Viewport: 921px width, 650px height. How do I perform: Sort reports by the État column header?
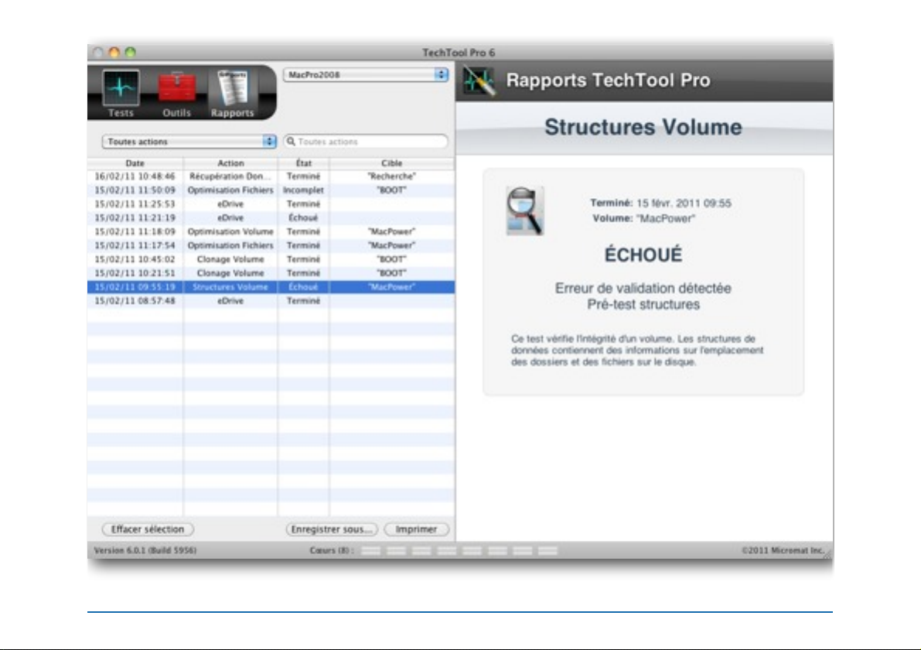click(x=304, y=163)
